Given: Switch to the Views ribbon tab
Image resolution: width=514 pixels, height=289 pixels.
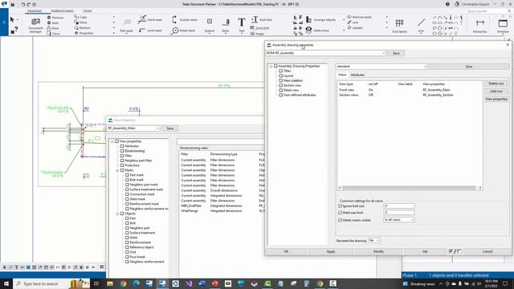Looking at the screenshot, I should click(88, 10).
